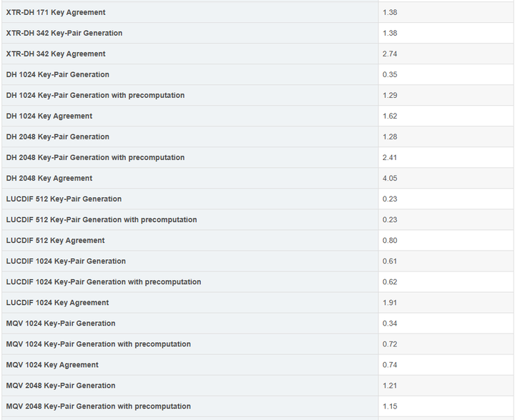Viewport: 515px width, 420px height.
Task: Click DH 1024 Key-Pair Generation row label
Action: coord(57,74)
